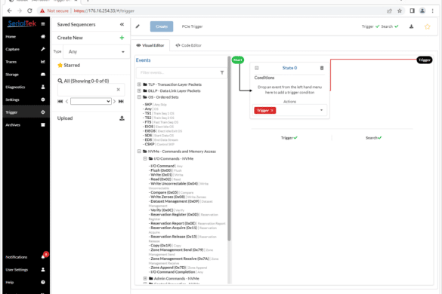
Task: Collapse OS - Ordered Sets folder
Action: coord(139,97)
